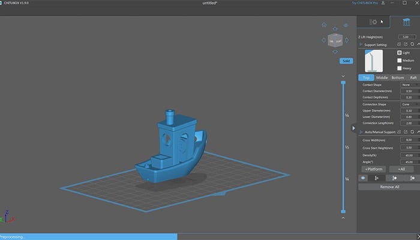This screenshot has height=240, width=420.
Task: Reset icon in Auto/Manual Support header
Action: [x=412, y=132]
